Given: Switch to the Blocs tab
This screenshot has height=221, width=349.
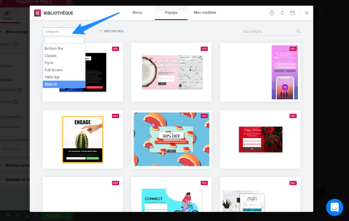Looking at the screenshot, I should 137,13.
